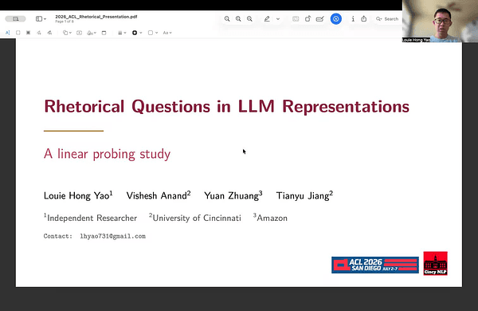Click author name 'Yuan Zhuang'
This screenshot has height=311, width=478.
pos(231,195)
